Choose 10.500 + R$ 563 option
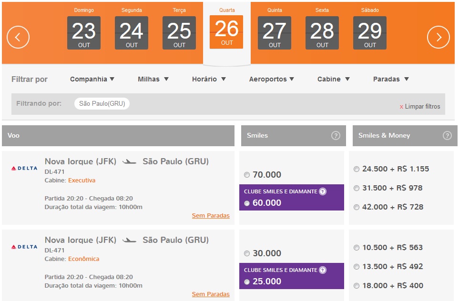 (356, 248)
